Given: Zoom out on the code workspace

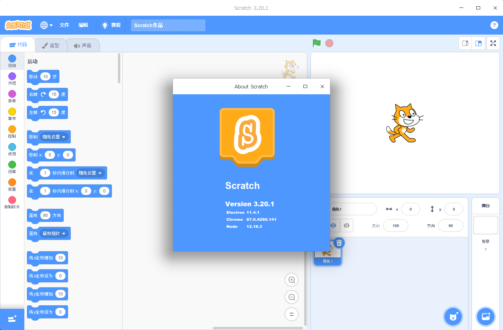Looking at the screenshot, I should click(x=292, y=297).
